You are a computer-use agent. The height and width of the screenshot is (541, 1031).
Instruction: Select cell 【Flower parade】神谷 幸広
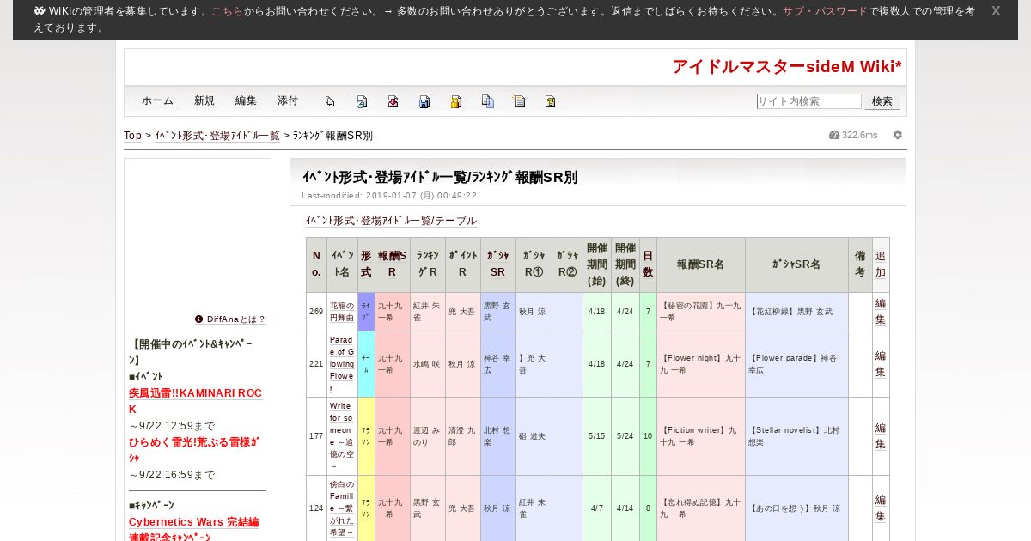coord(796,364)
